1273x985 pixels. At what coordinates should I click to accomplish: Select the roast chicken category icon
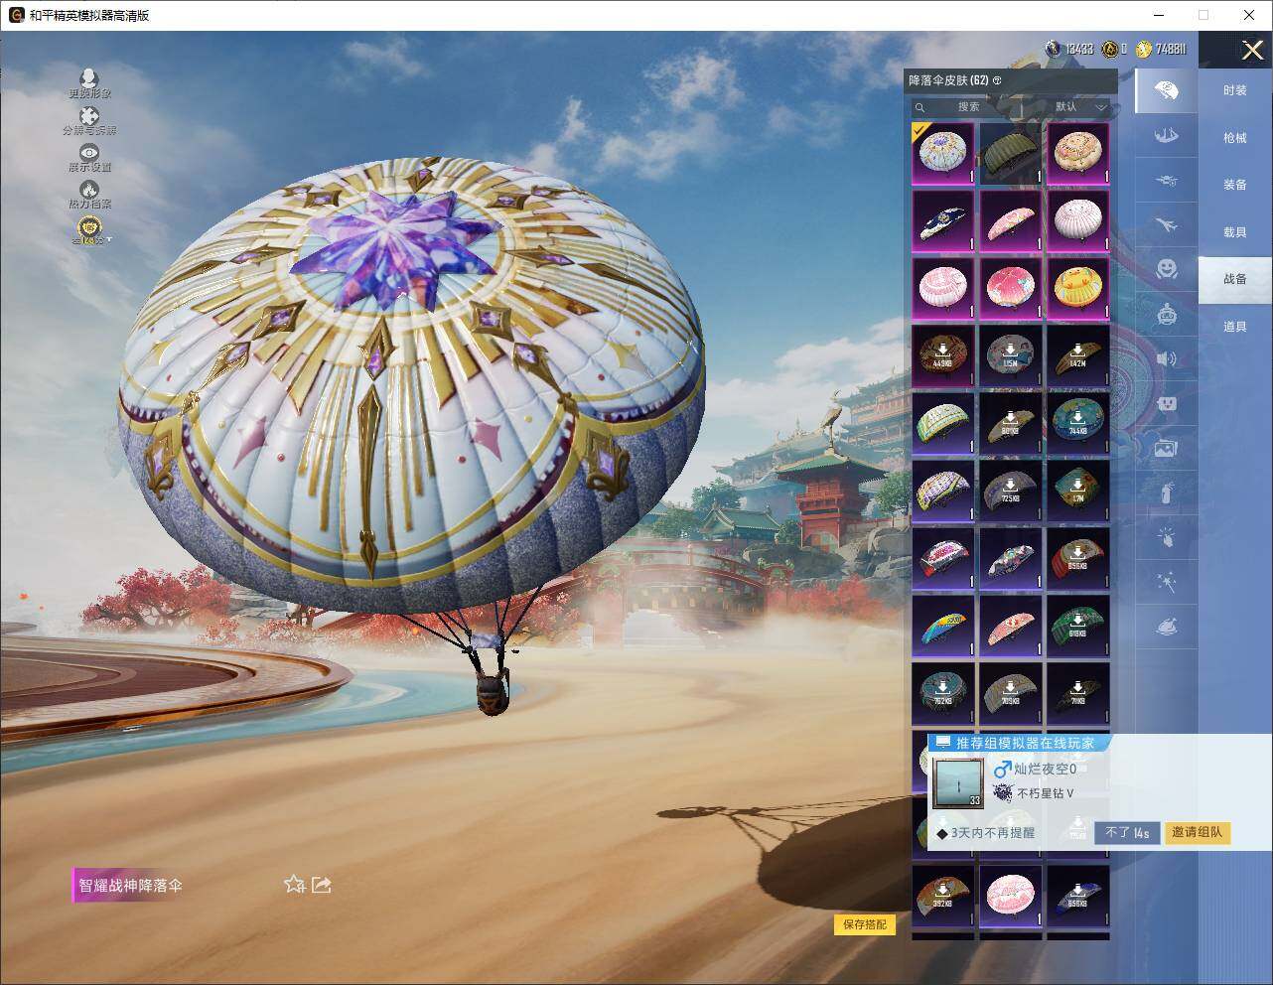[x=1166, y=627]
